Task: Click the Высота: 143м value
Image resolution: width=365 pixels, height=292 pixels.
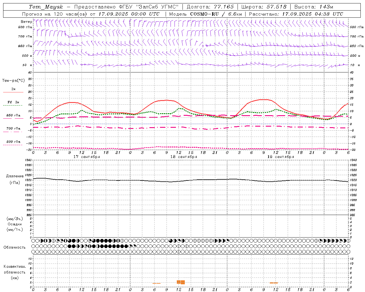Action: tap(314, 7)
